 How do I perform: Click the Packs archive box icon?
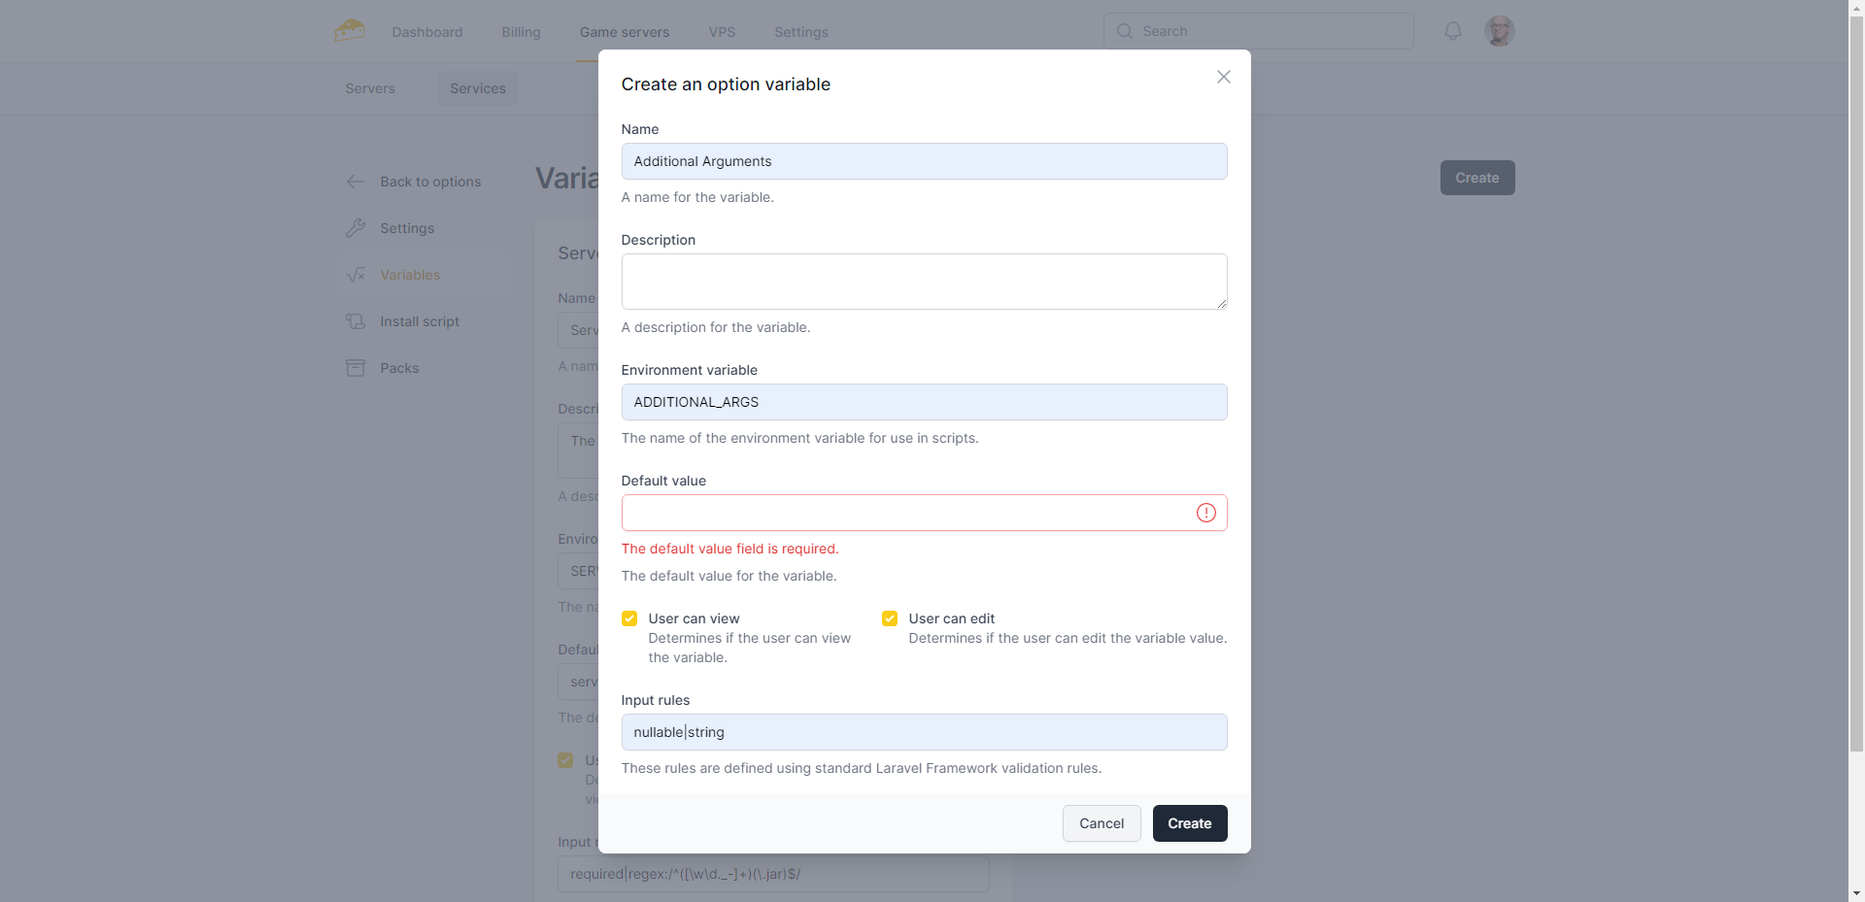click(356, 368)
